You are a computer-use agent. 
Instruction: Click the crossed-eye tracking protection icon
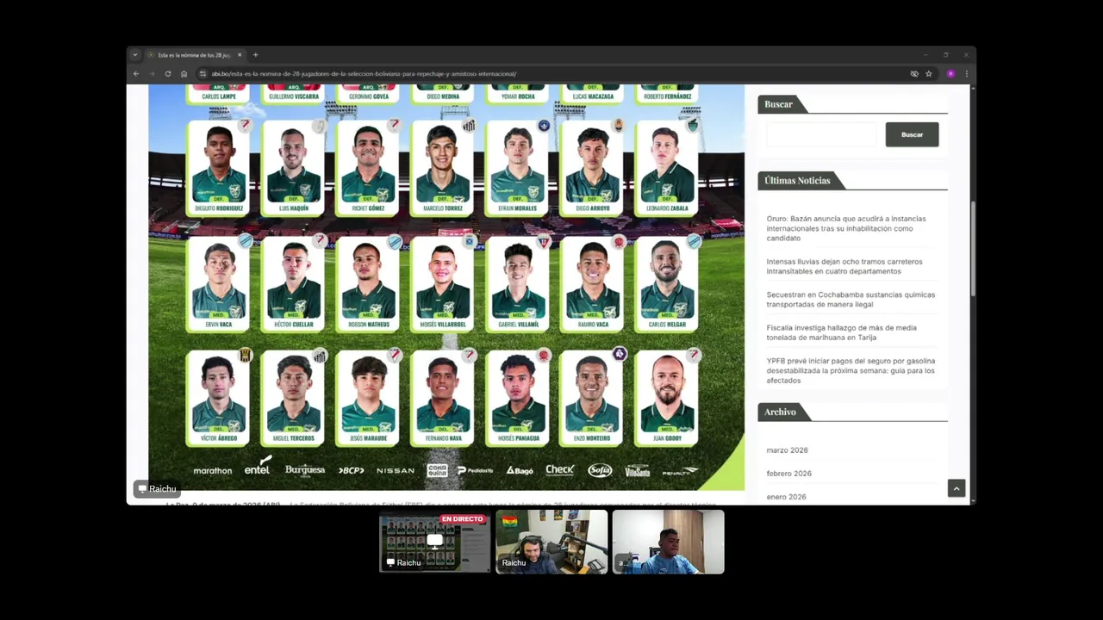click(x=914, y=74)
